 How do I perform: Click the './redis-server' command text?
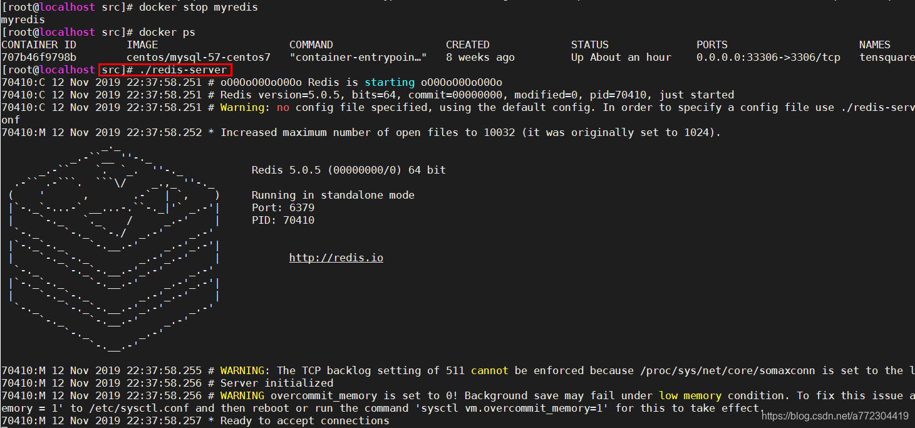pos(184,70)
